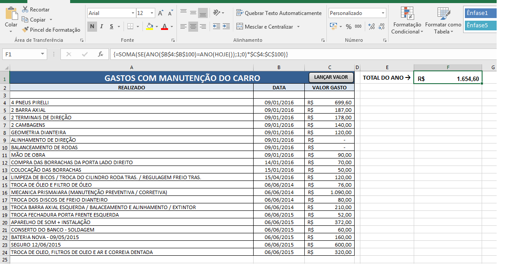Open Número group dialog launcher
The width and height of the screenshot is (524, 265).
(x=385, y=40)
